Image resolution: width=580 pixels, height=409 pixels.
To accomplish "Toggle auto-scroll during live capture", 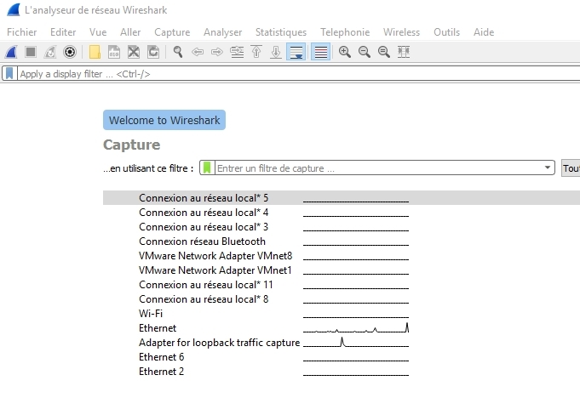I will click(296, 52).
